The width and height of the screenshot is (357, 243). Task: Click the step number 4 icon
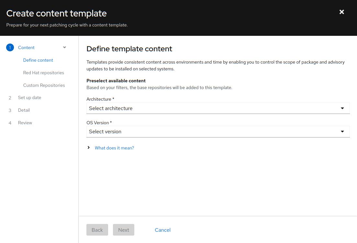(x=10, y=123)
